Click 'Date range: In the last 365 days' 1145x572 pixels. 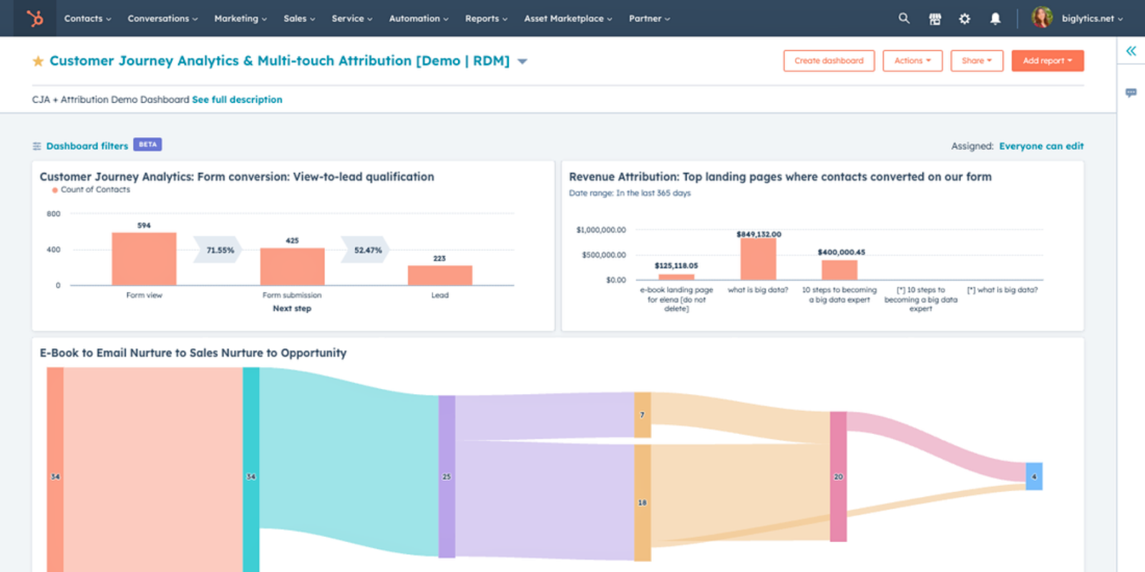point(630,193)
